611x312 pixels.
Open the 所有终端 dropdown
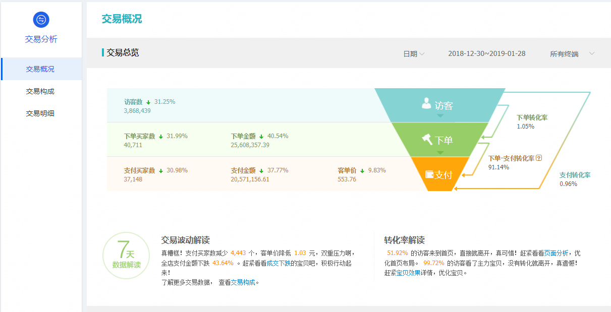pyautogui.click(x=572, y=54)
